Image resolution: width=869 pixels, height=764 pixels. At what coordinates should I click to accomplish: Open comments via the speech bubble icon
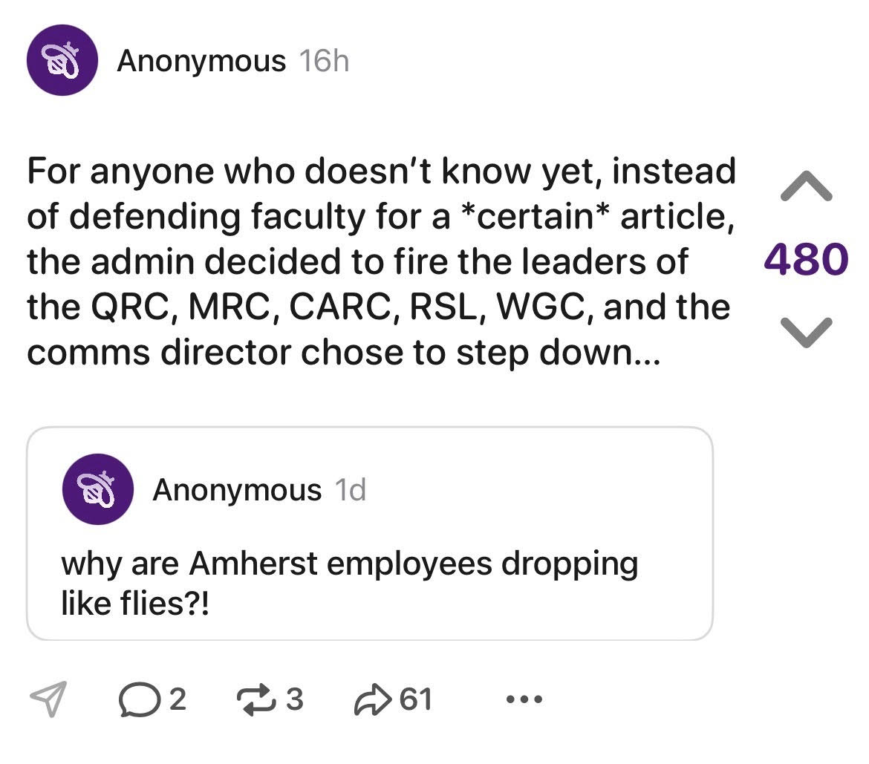(x=134, y=700)
